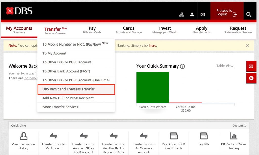Viewport: 259px width, 155px height.
Task: Open the user profile icon
Action: click(192, 14)
